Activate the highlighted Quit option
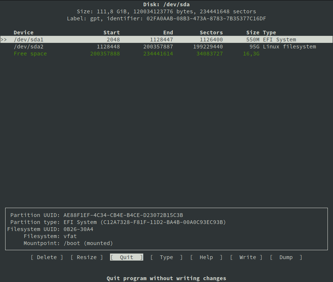 point(127,257)
